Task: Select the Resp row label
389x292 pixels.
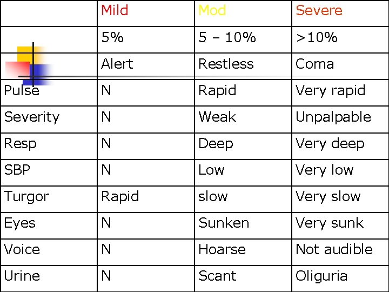Action: (x=21, y=144)
